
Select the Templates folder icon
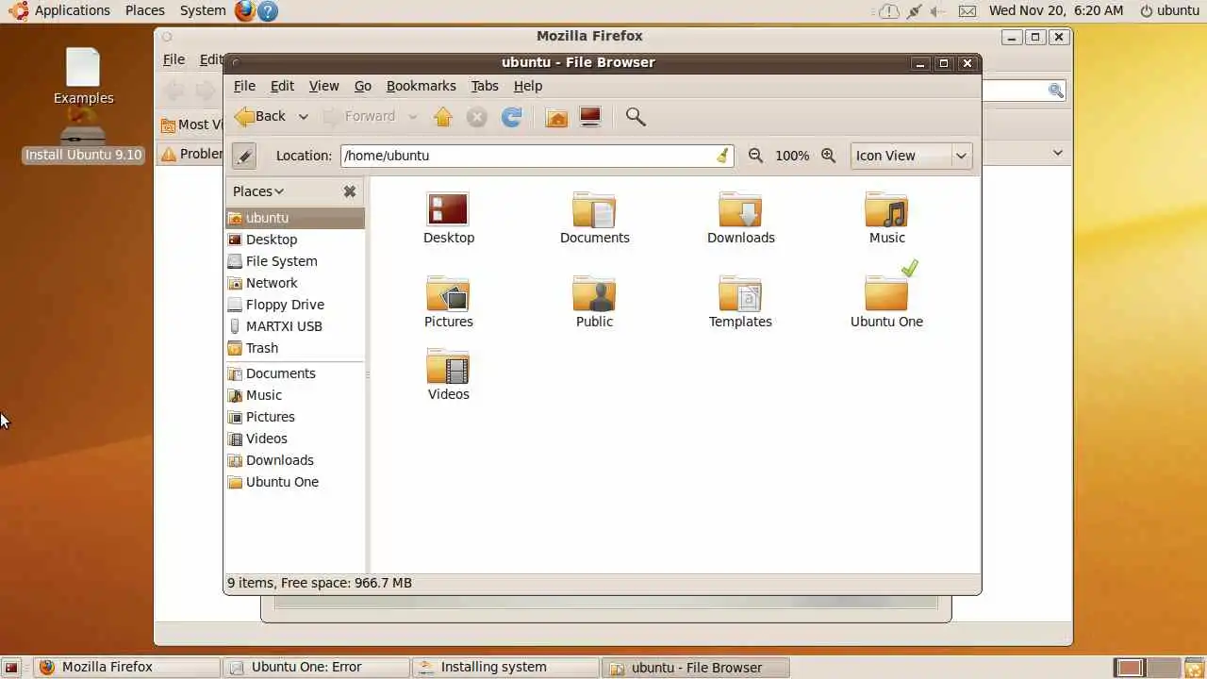tap(740, 302)
